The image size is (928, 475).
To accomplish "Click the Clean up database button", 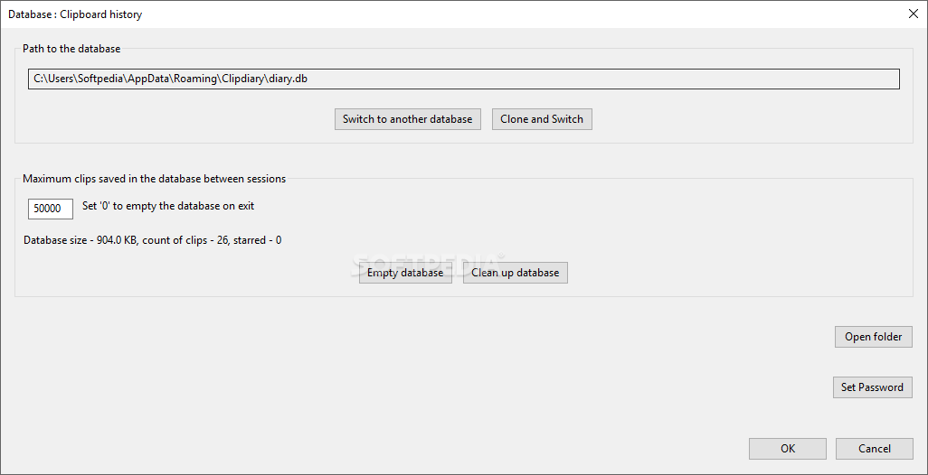I will pyautogui.click(x=515, y=273).
